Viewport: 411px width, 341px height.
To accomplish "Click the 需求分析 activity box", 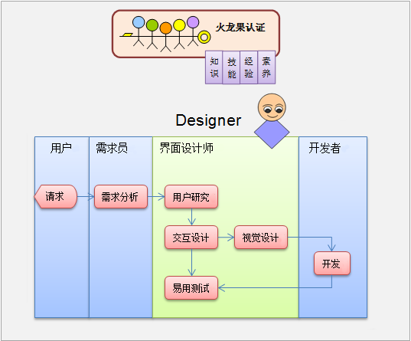I will click(121, 197).
